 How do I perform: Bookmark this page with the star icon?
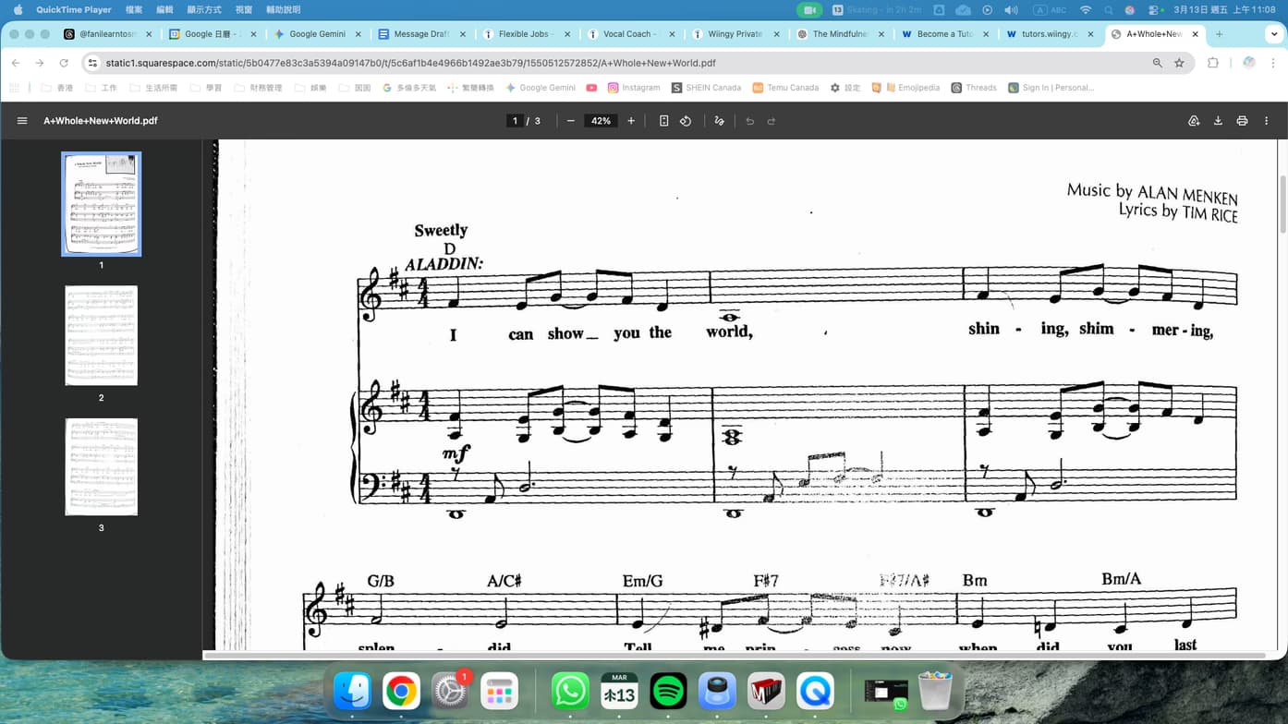(x=1179, y=63)
